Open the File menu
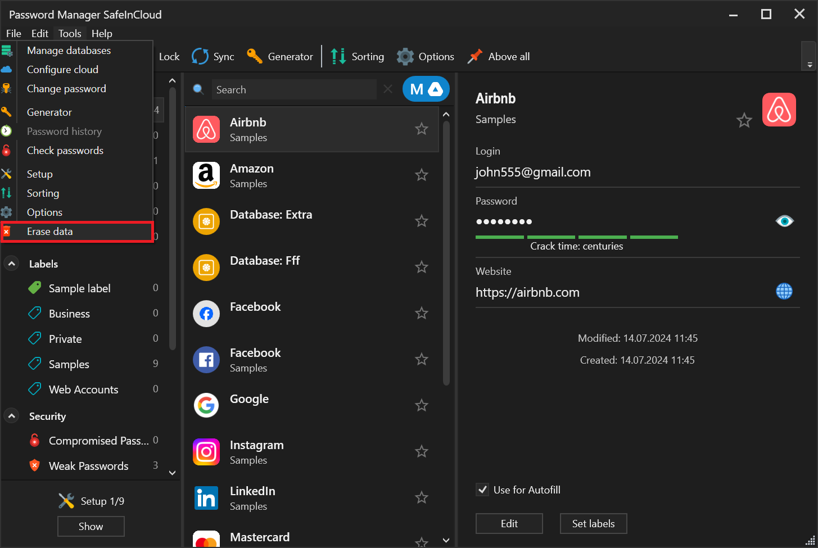The width and height of the screenshot is (818, 548). [13, 33]
